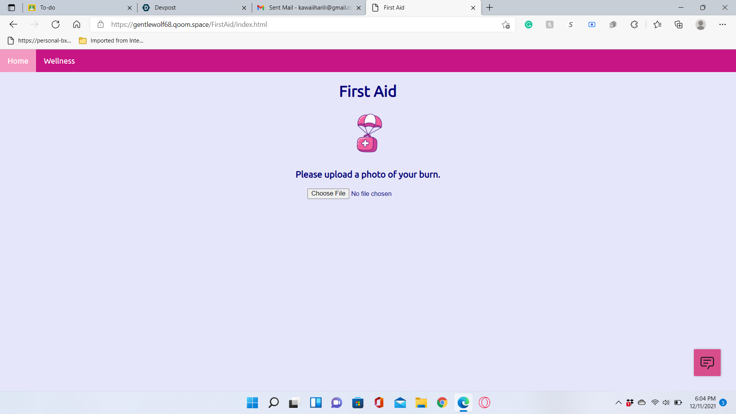Open the Windows Start button
The image size is (736, 414).
252,402
